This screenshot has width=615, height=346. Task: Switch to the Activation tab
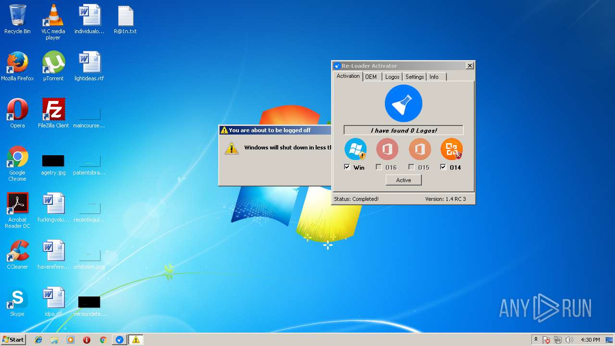click(348, 76)
